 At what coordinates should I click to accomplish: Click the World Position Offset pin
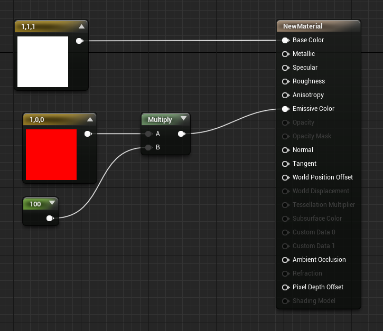[x=286, y=177]
